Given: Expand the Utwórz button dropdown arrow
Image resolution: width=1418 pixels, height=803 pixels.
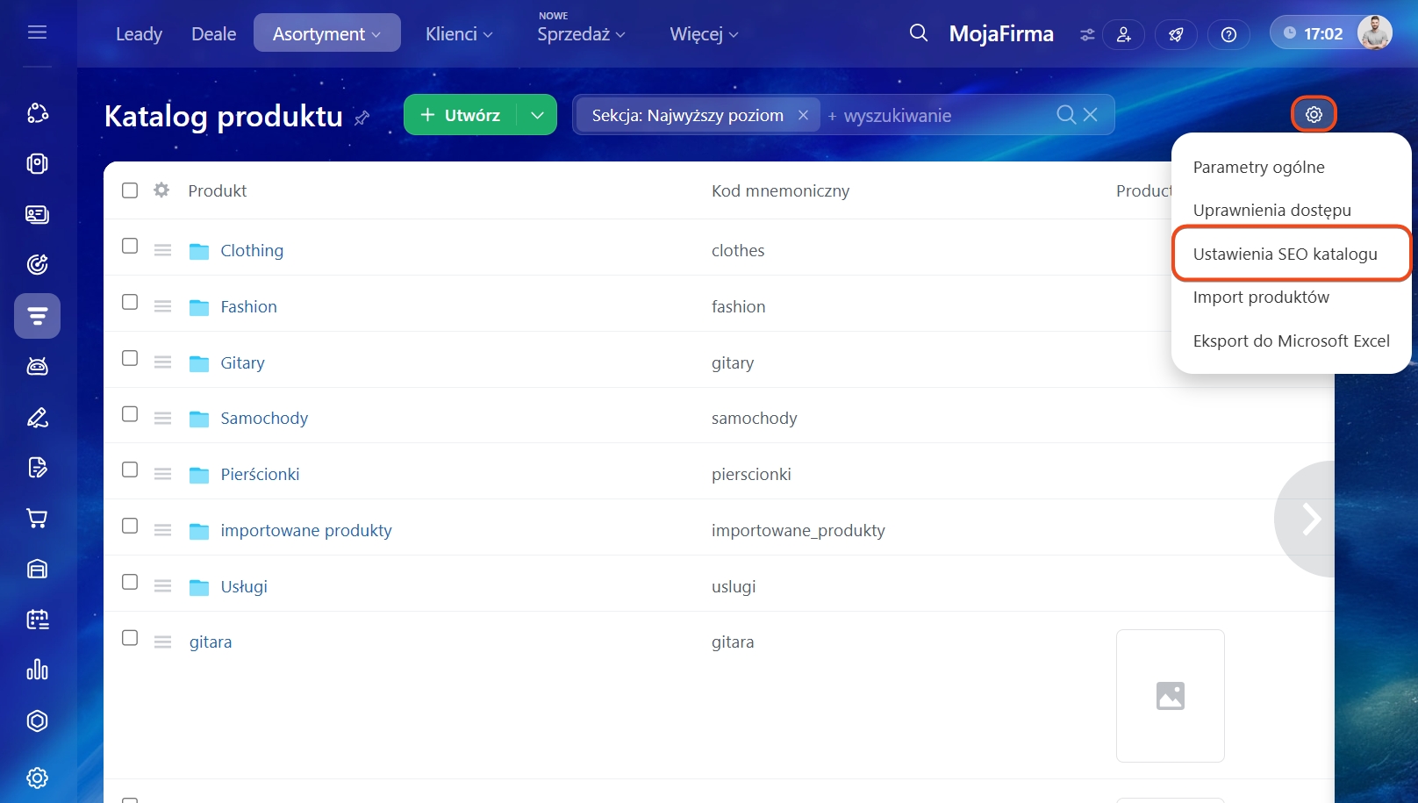Looking at the screenshot, I should [x=537, y=115].
